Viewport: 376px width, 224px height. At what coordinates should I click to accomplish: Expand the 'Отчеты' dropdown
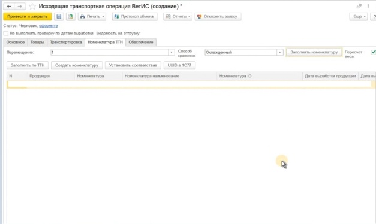[x=178, y=17]
